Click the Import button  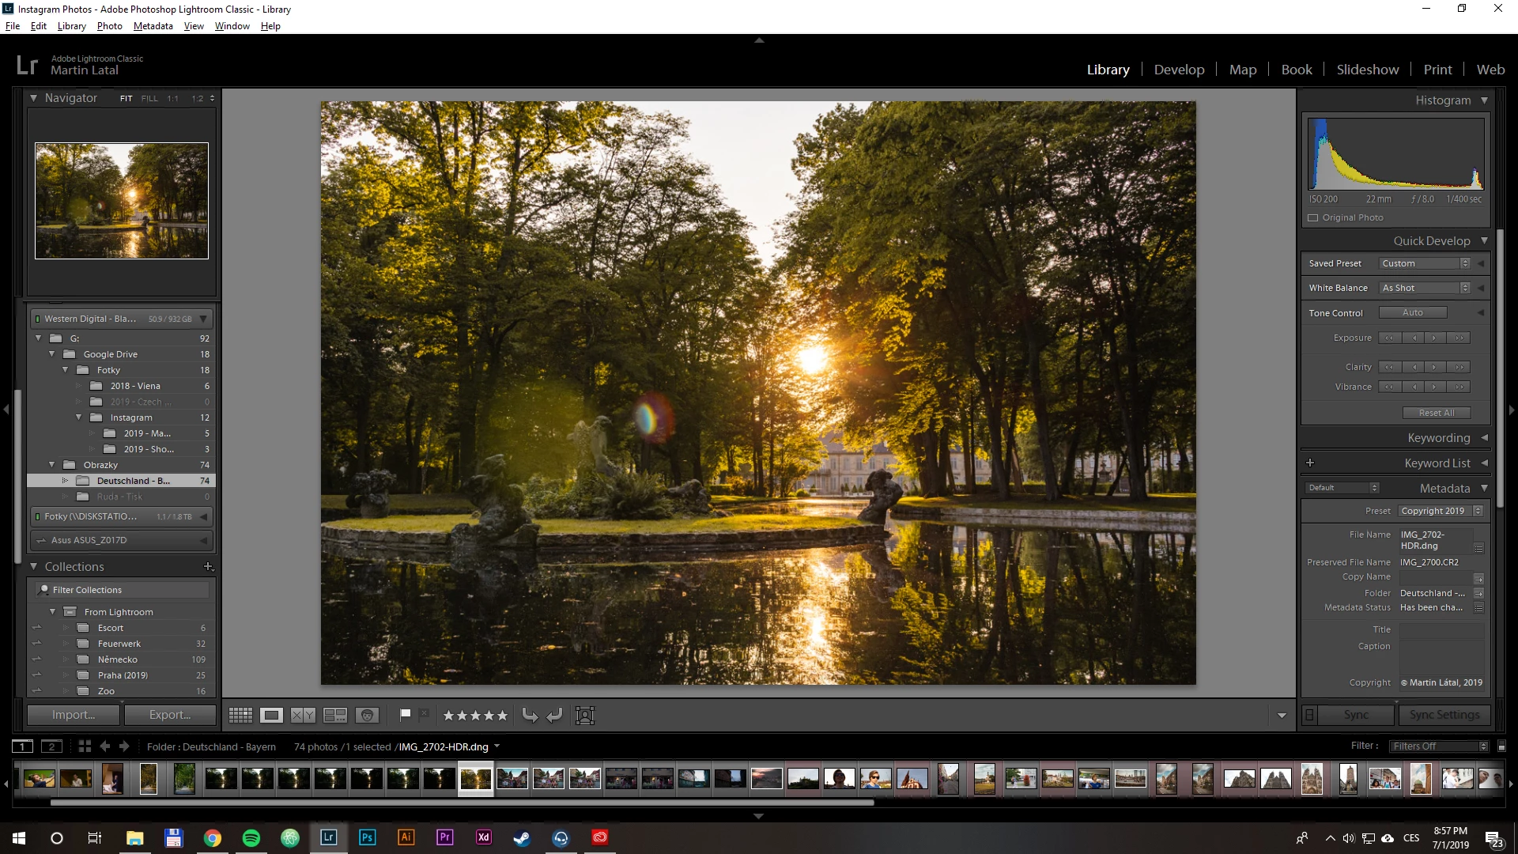(74, 715)
